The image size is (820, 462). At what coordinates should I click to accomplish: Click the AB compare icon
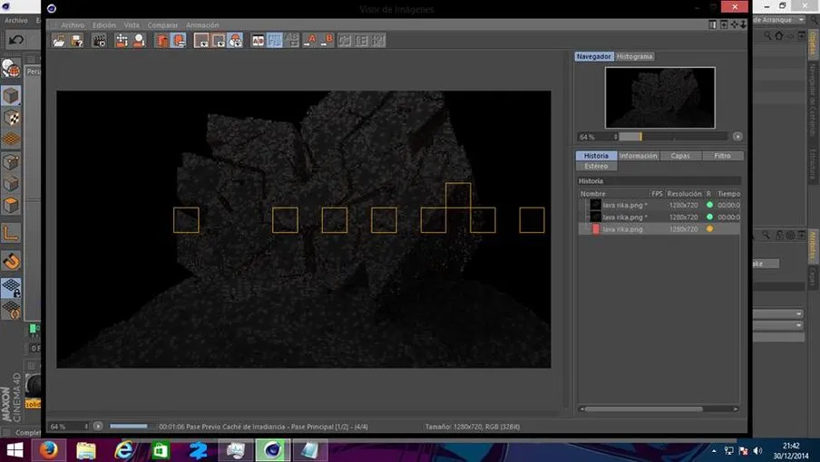[x=258, y=41]
